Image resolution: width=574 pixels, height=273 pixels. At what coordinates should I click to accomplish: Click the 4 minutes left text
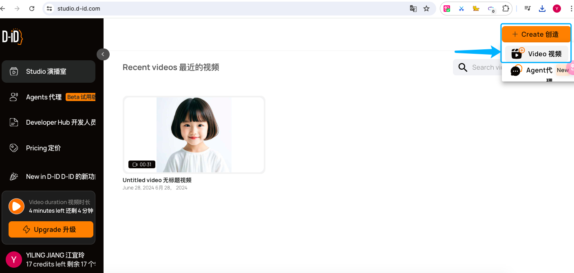[x=61, y=211]
